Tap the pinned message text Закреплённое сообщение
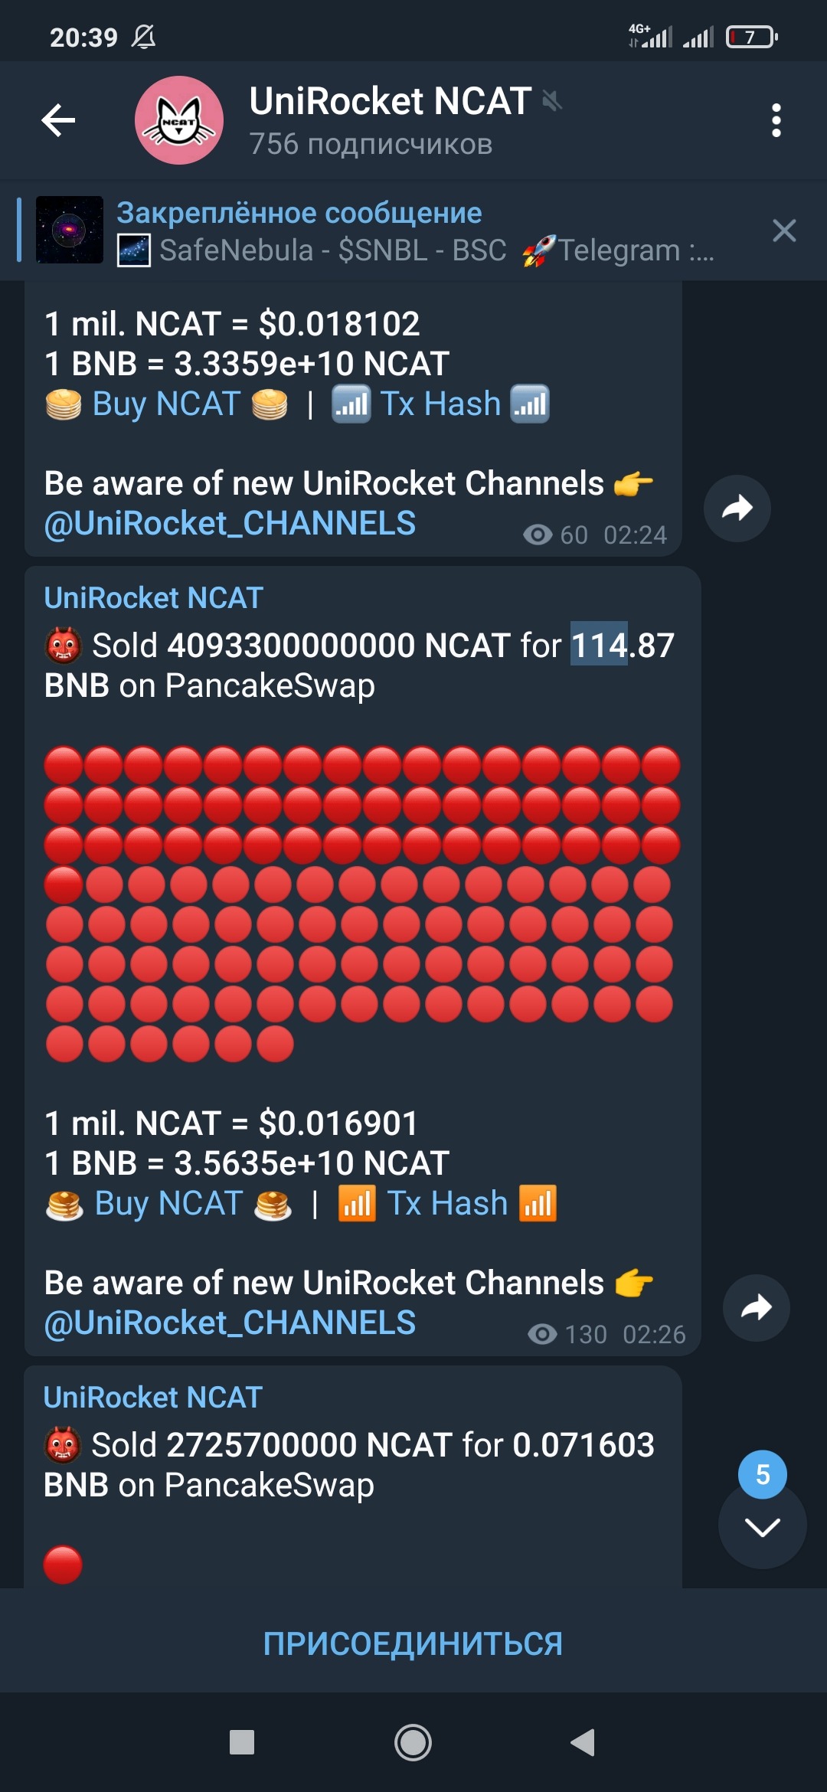This screenshot has height=1792, width=827. pyautogui.click(x=299, y=213)
